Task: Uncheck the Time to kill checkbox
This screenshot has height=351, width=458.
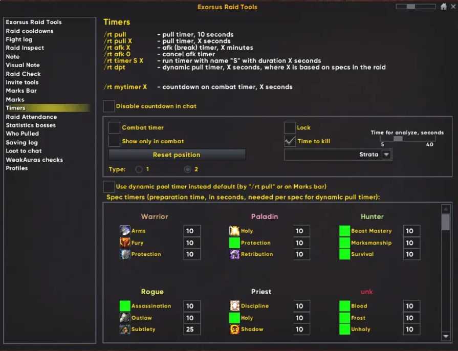Action: pos(290,141)
